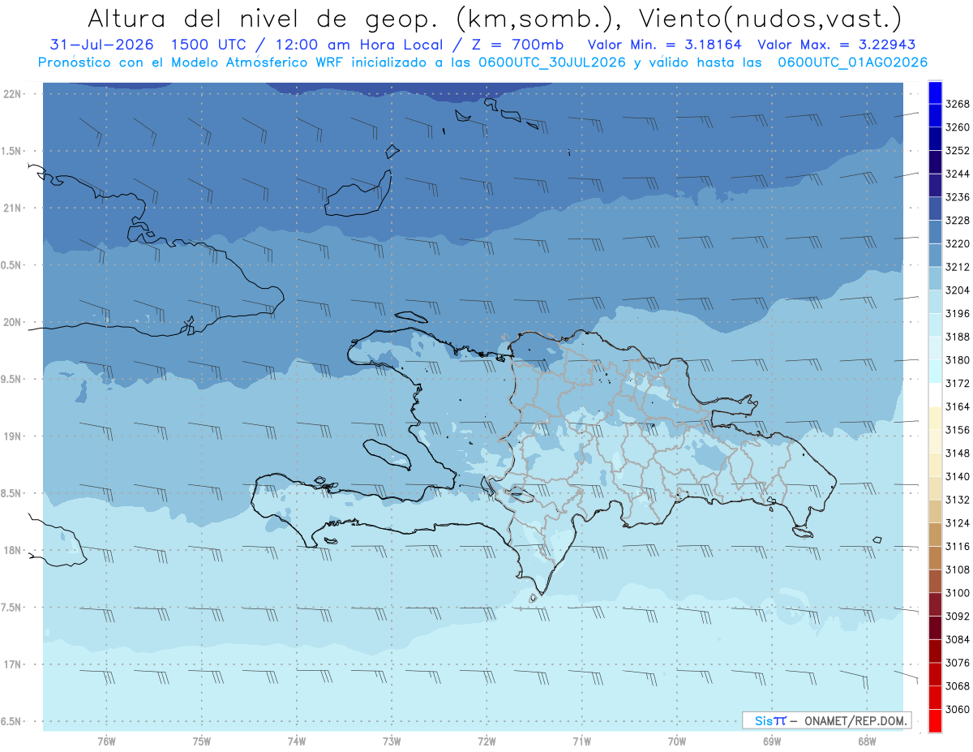Select colorbar value 3060
The width and height of the screenshot is (973, 752).
click(x=958, y=709)
